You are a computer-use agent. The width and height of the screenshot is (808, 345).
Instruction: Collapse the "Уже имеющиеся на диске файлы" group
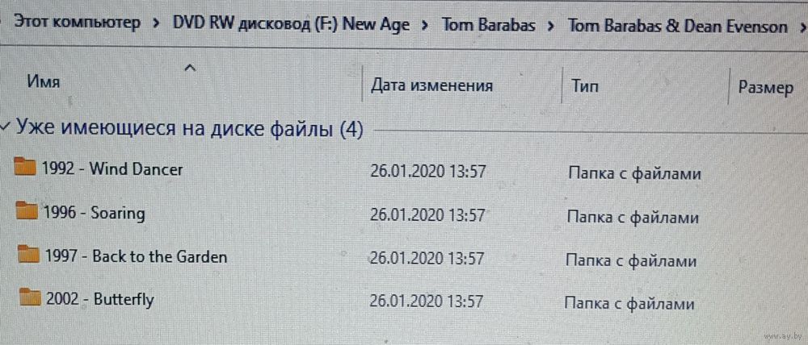[x=5, y=127]
